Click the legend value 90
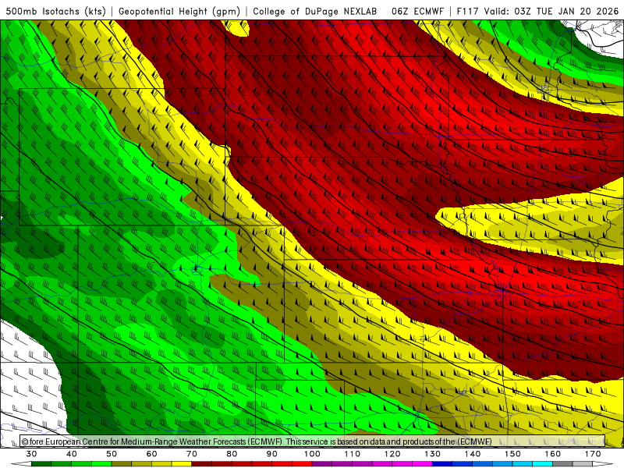Image resolution: width=624 pixels, height=468 pixels. click(x=272, y=454)
